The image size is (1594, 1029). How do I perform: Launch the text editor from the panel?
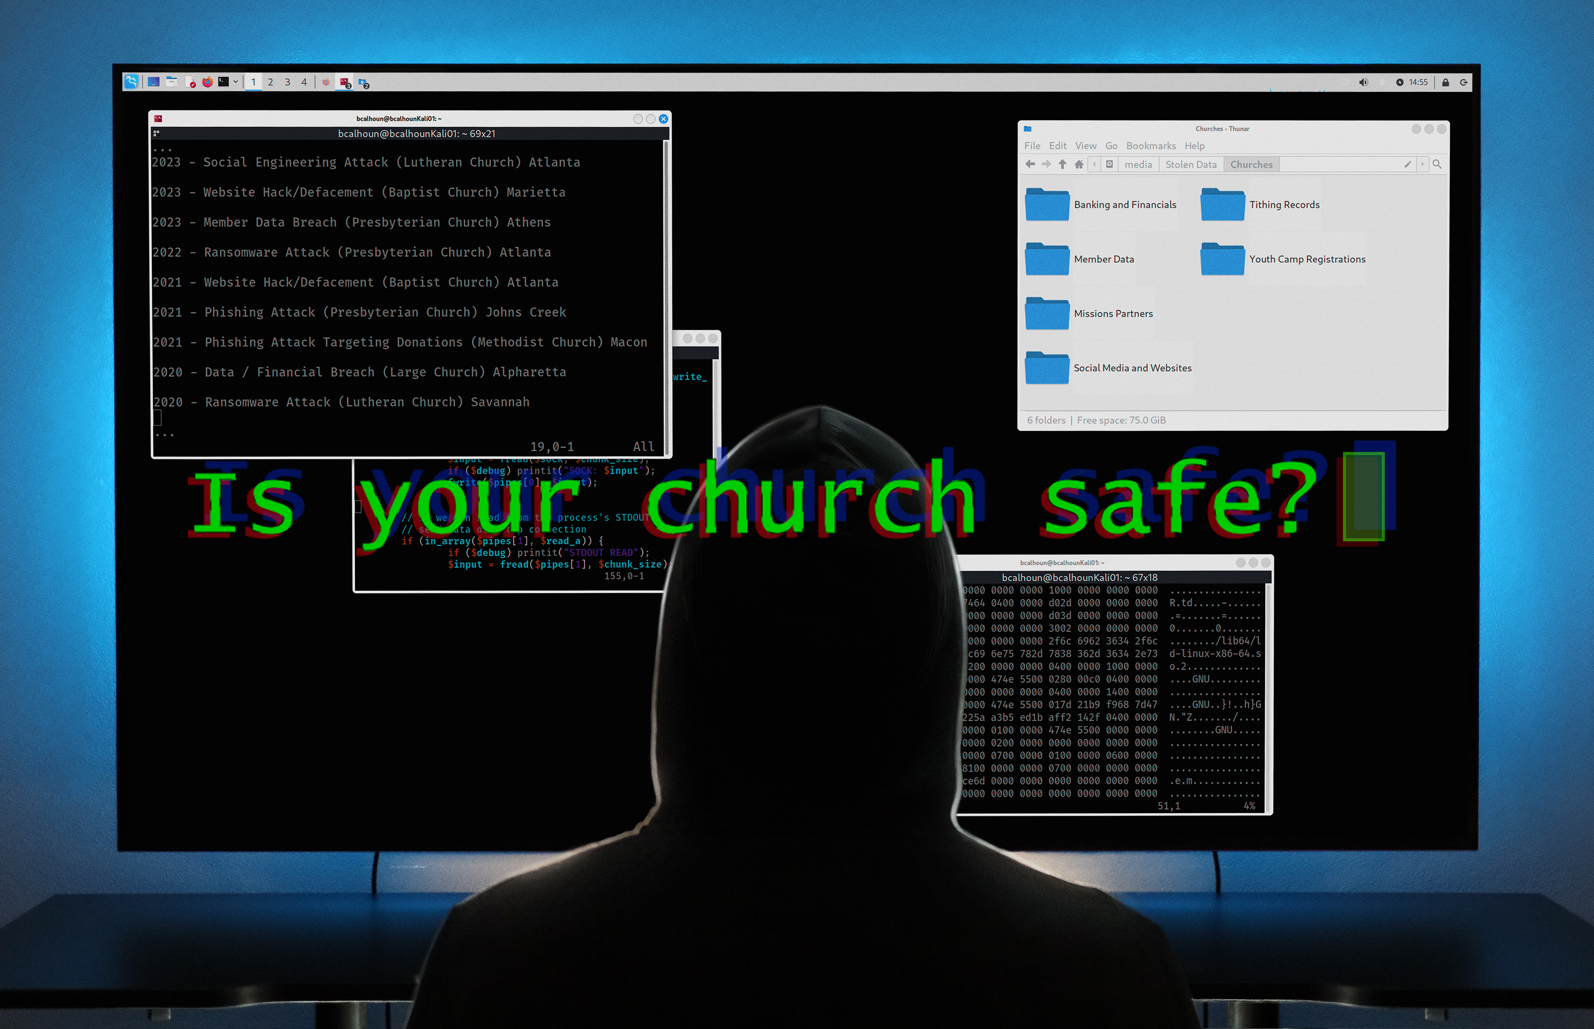(190, 82)
